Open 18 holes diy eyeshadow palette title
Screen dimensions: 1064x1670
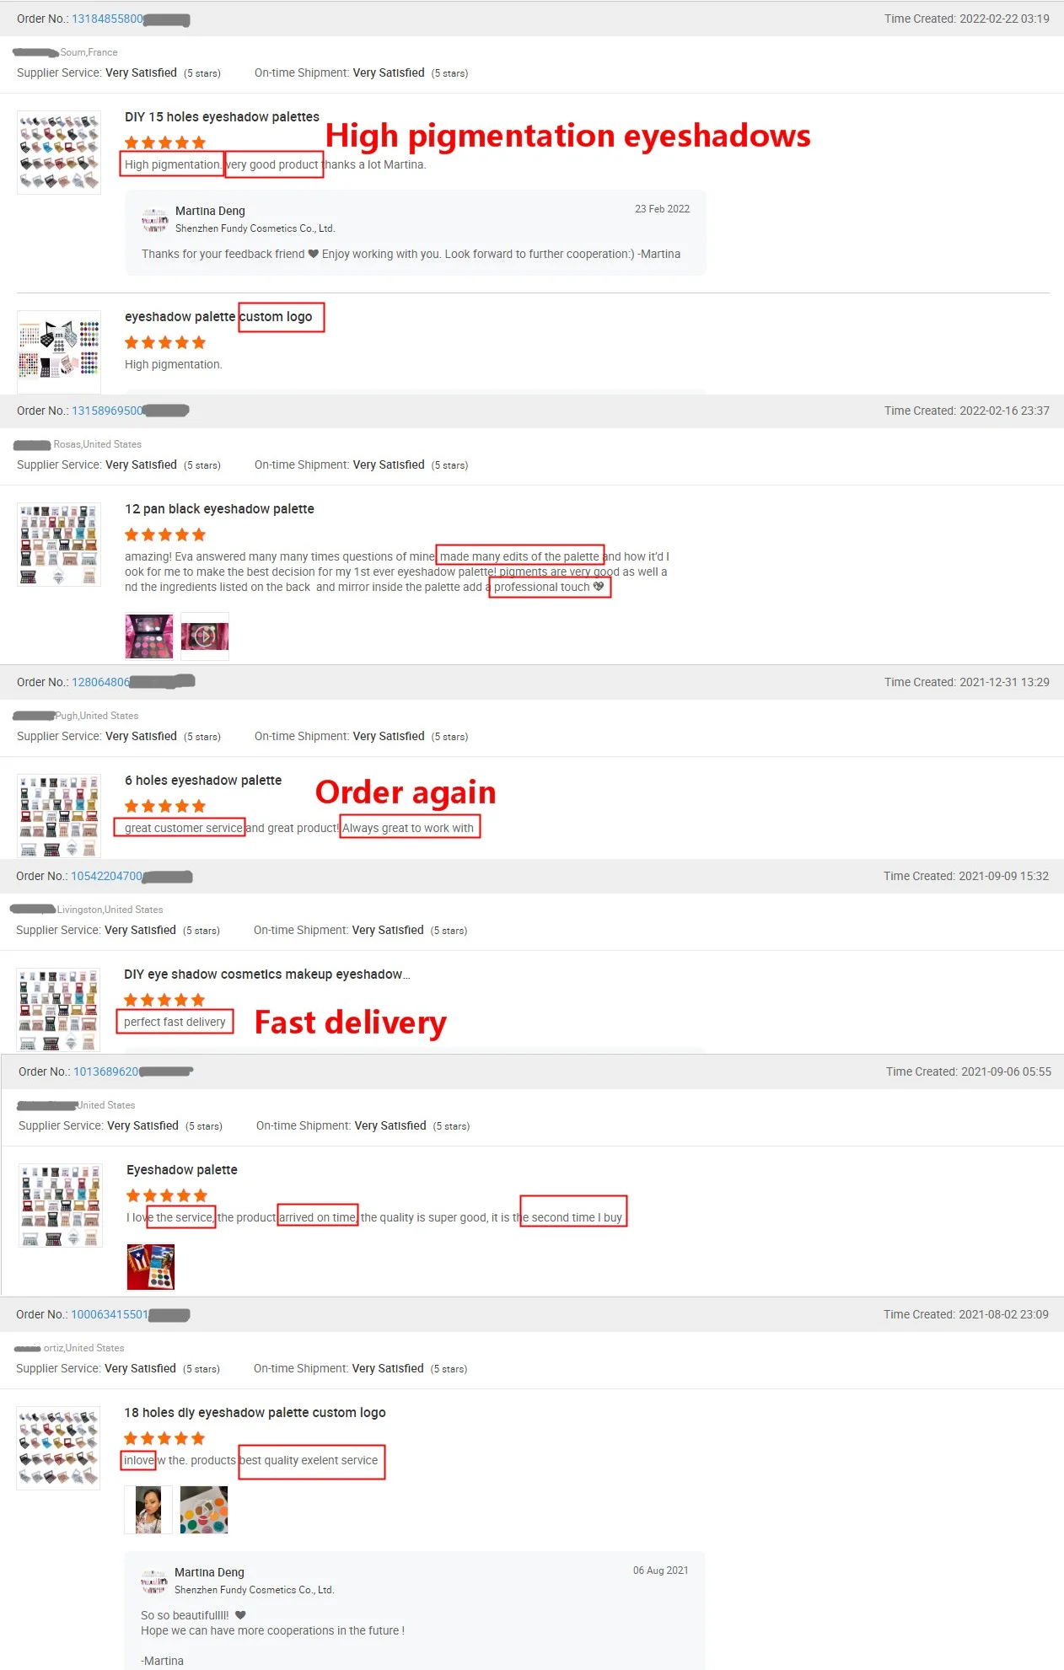[255, 1412]
